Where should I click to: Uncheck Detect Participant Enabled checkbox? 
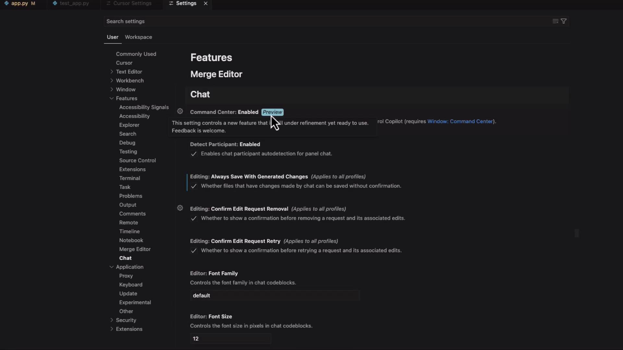click(194, 154)
